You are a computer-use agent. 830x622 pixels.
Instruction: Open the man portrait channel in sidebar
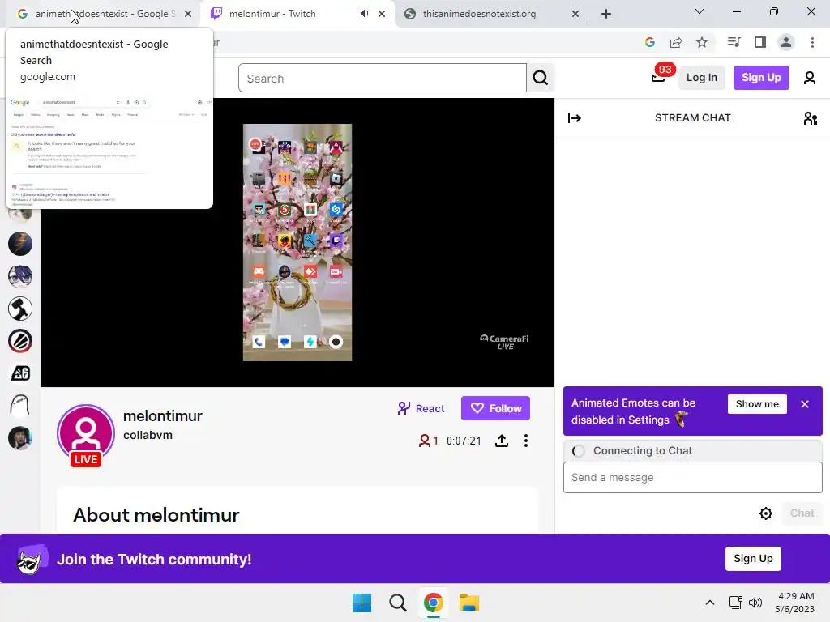pos(20,438)
